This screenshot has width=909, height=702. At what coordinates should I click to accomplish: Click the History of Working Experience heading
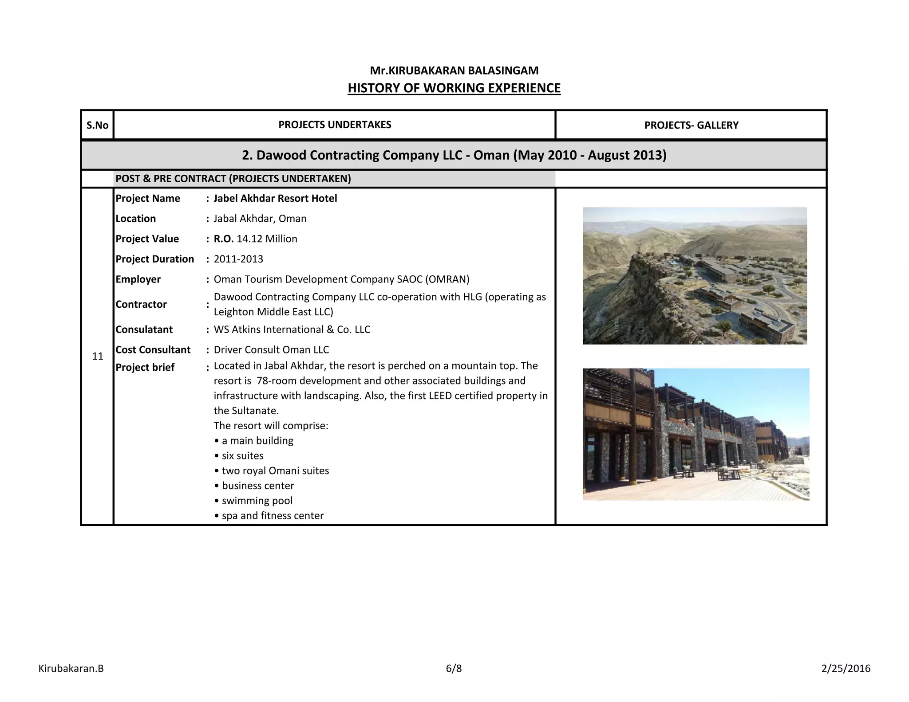454,88
